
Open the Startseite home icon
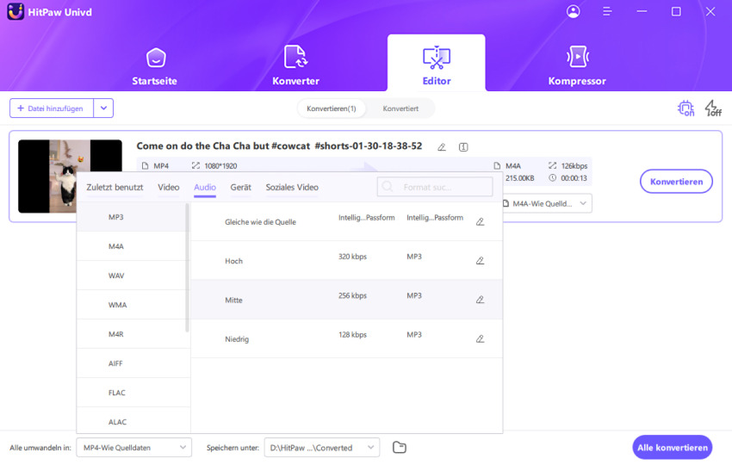coord(155,59)
